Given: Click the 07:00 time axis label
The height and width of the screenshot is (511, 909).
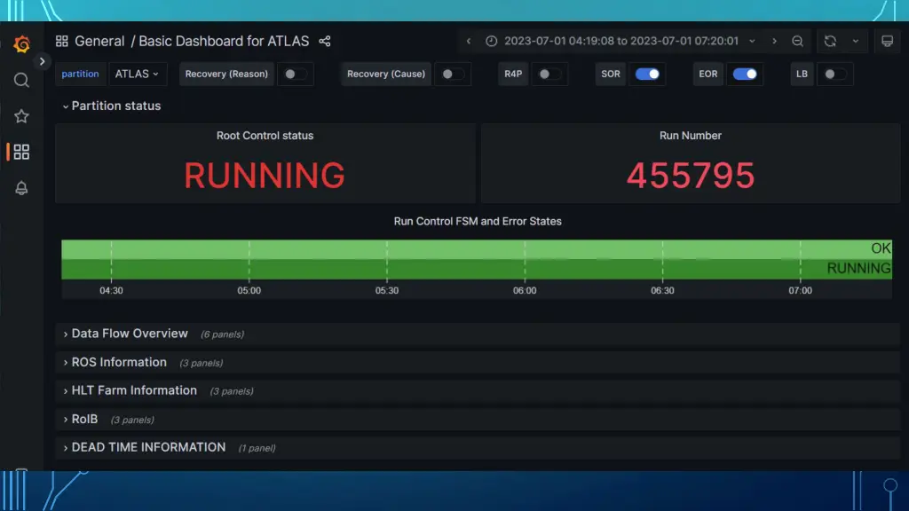Looking at the screenshot, I should (800, 290).
